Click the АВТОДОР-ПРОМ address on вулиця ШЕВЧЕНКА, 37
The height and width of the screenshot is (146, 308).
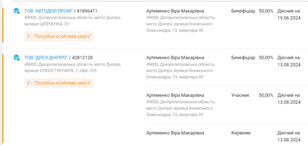point(73,21)
